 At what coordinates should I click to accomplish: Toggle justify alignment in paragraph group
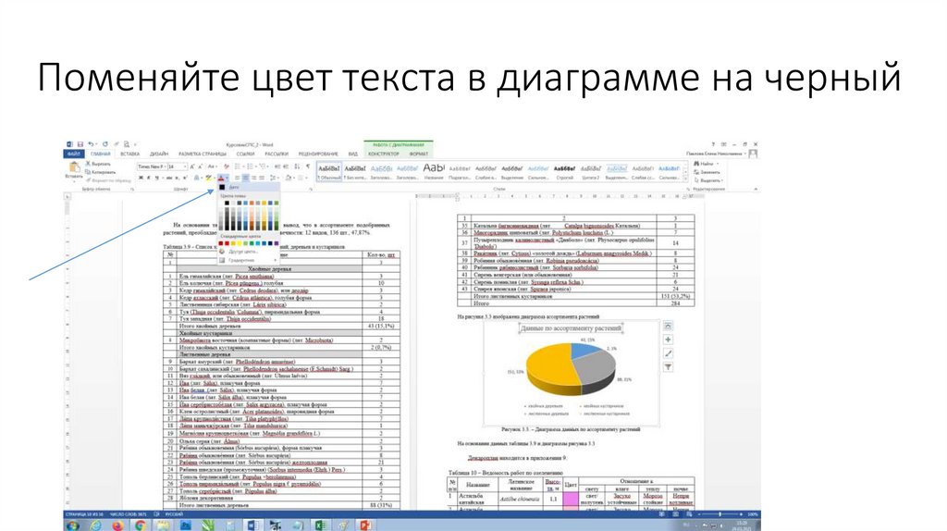[262, 178]
